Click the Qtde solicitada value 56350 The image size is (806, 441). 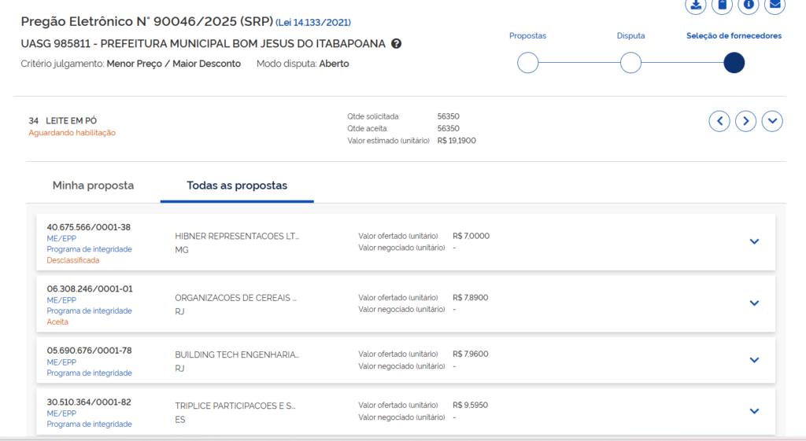[448, 116]
